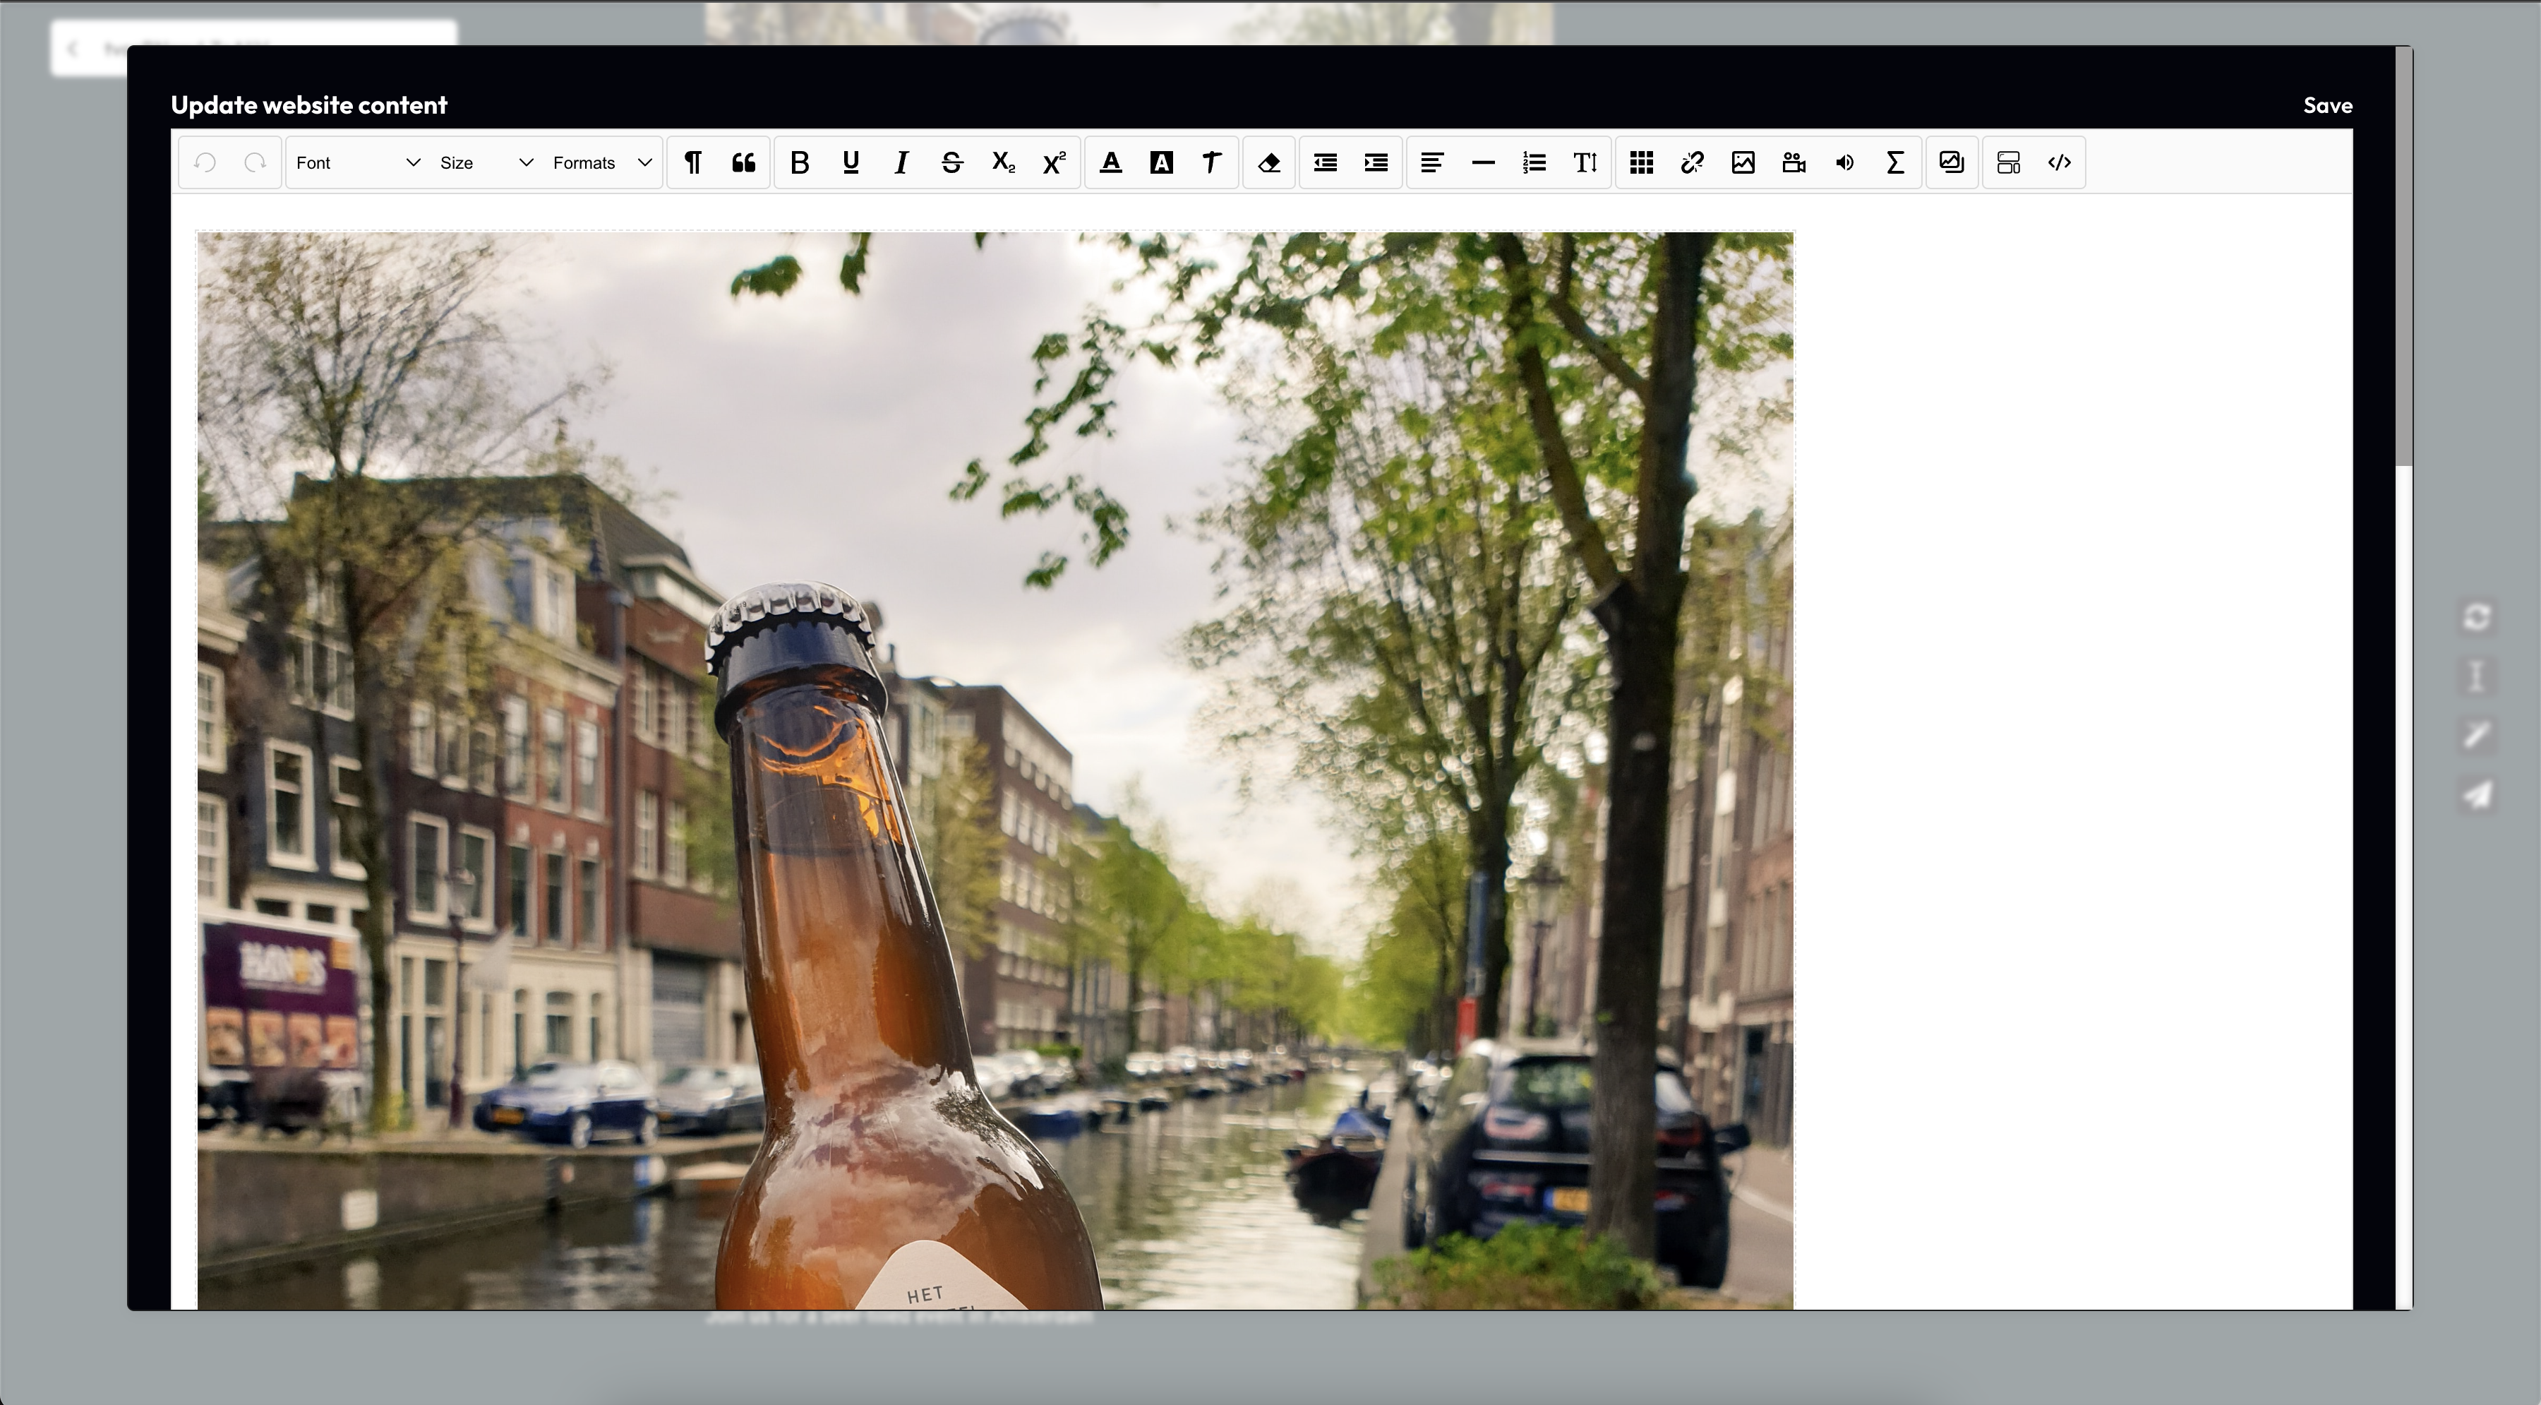Insert a math formula with the sigma icon

pyautogui.click(x=1895, y=163)
